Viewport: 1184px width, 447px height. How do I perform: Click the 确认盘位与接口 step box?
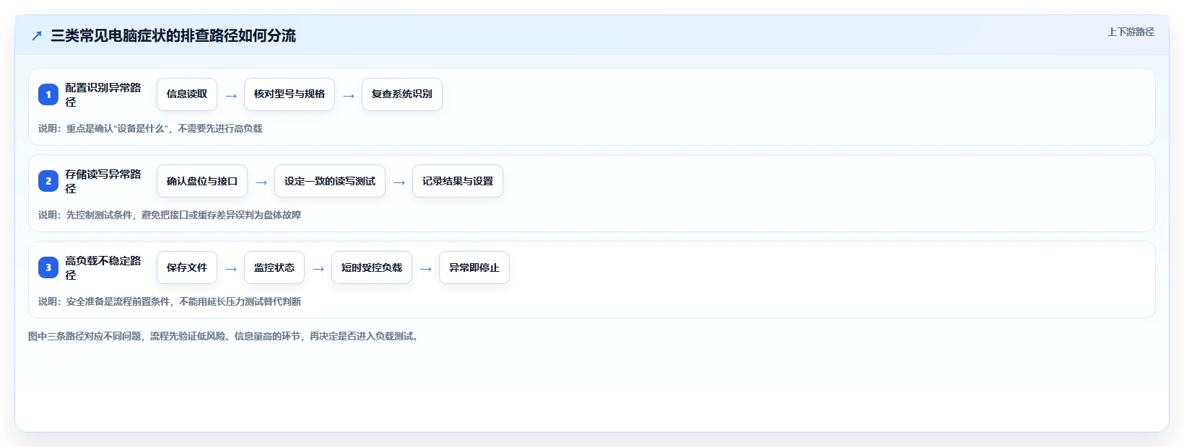point(202,181)
